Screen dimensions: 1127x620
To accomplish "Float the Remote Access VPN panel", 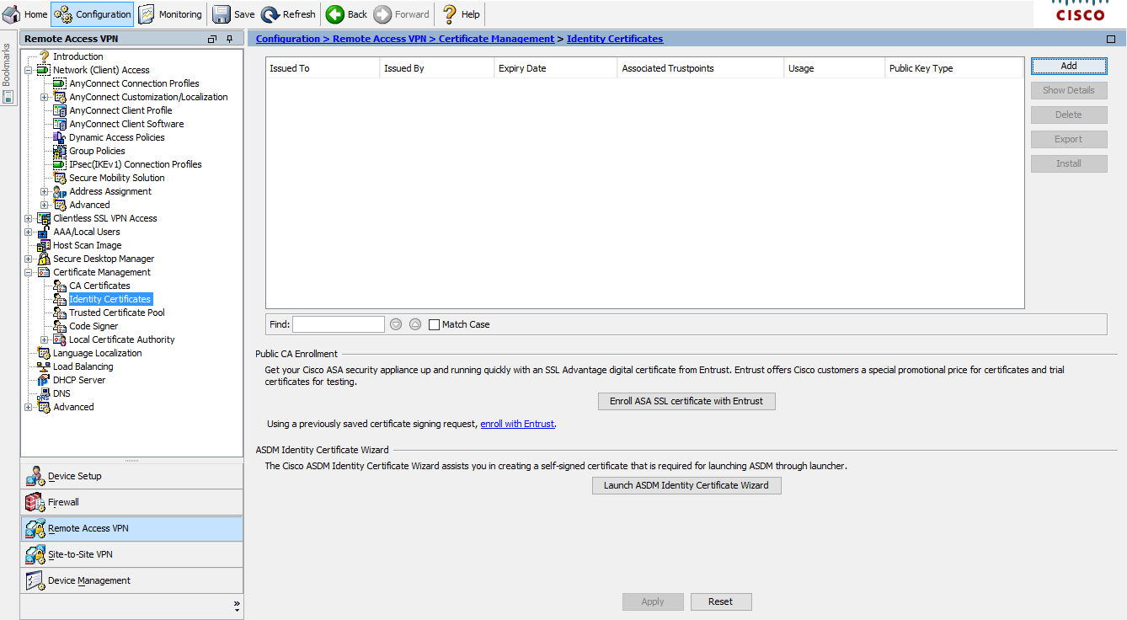I will (212, 39).
